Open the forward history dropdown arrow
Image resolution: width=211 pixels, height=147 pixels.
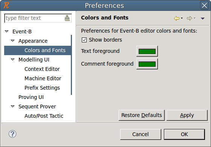[x=194, y=18]
